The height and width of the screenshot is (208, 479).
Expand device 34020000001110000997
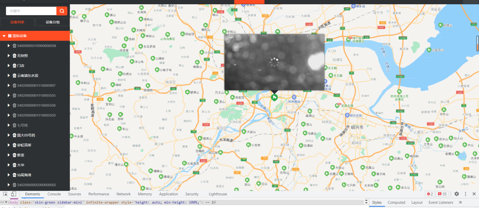(9, 85)
